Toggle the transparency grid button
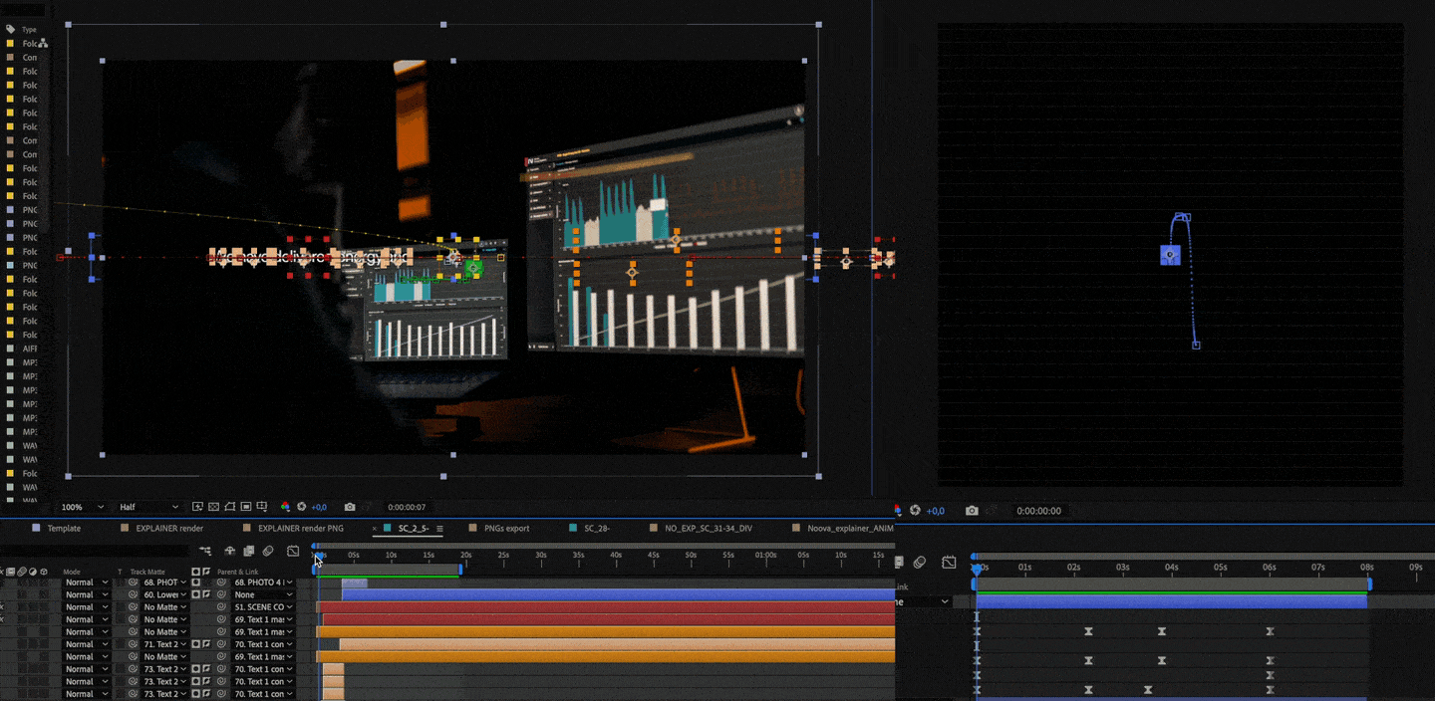 pyautogui.click(x=213, y=507)
